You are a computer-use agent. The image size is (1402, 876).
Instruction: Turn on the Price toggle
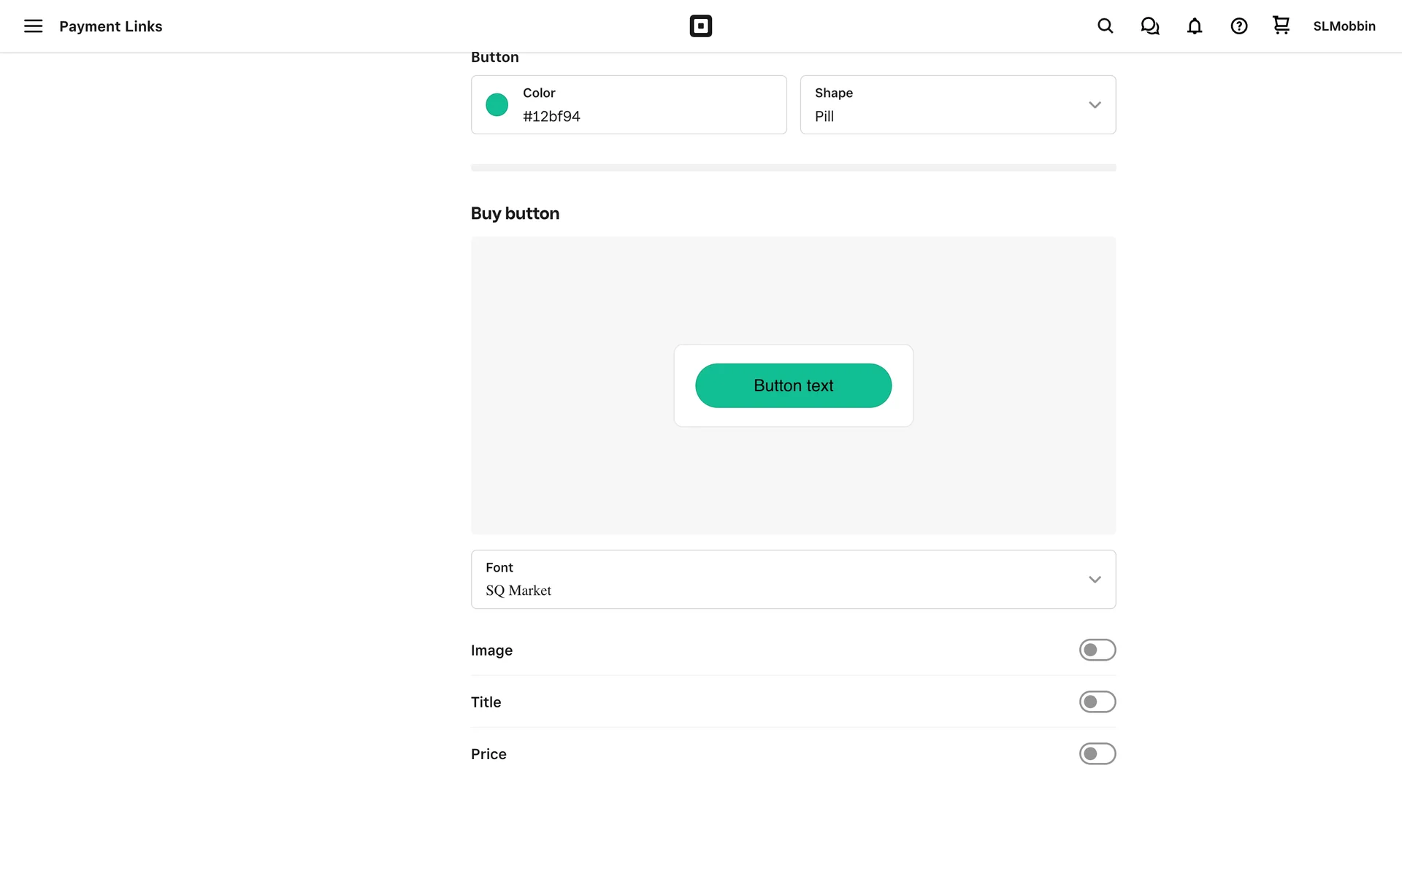(1097, 753)
